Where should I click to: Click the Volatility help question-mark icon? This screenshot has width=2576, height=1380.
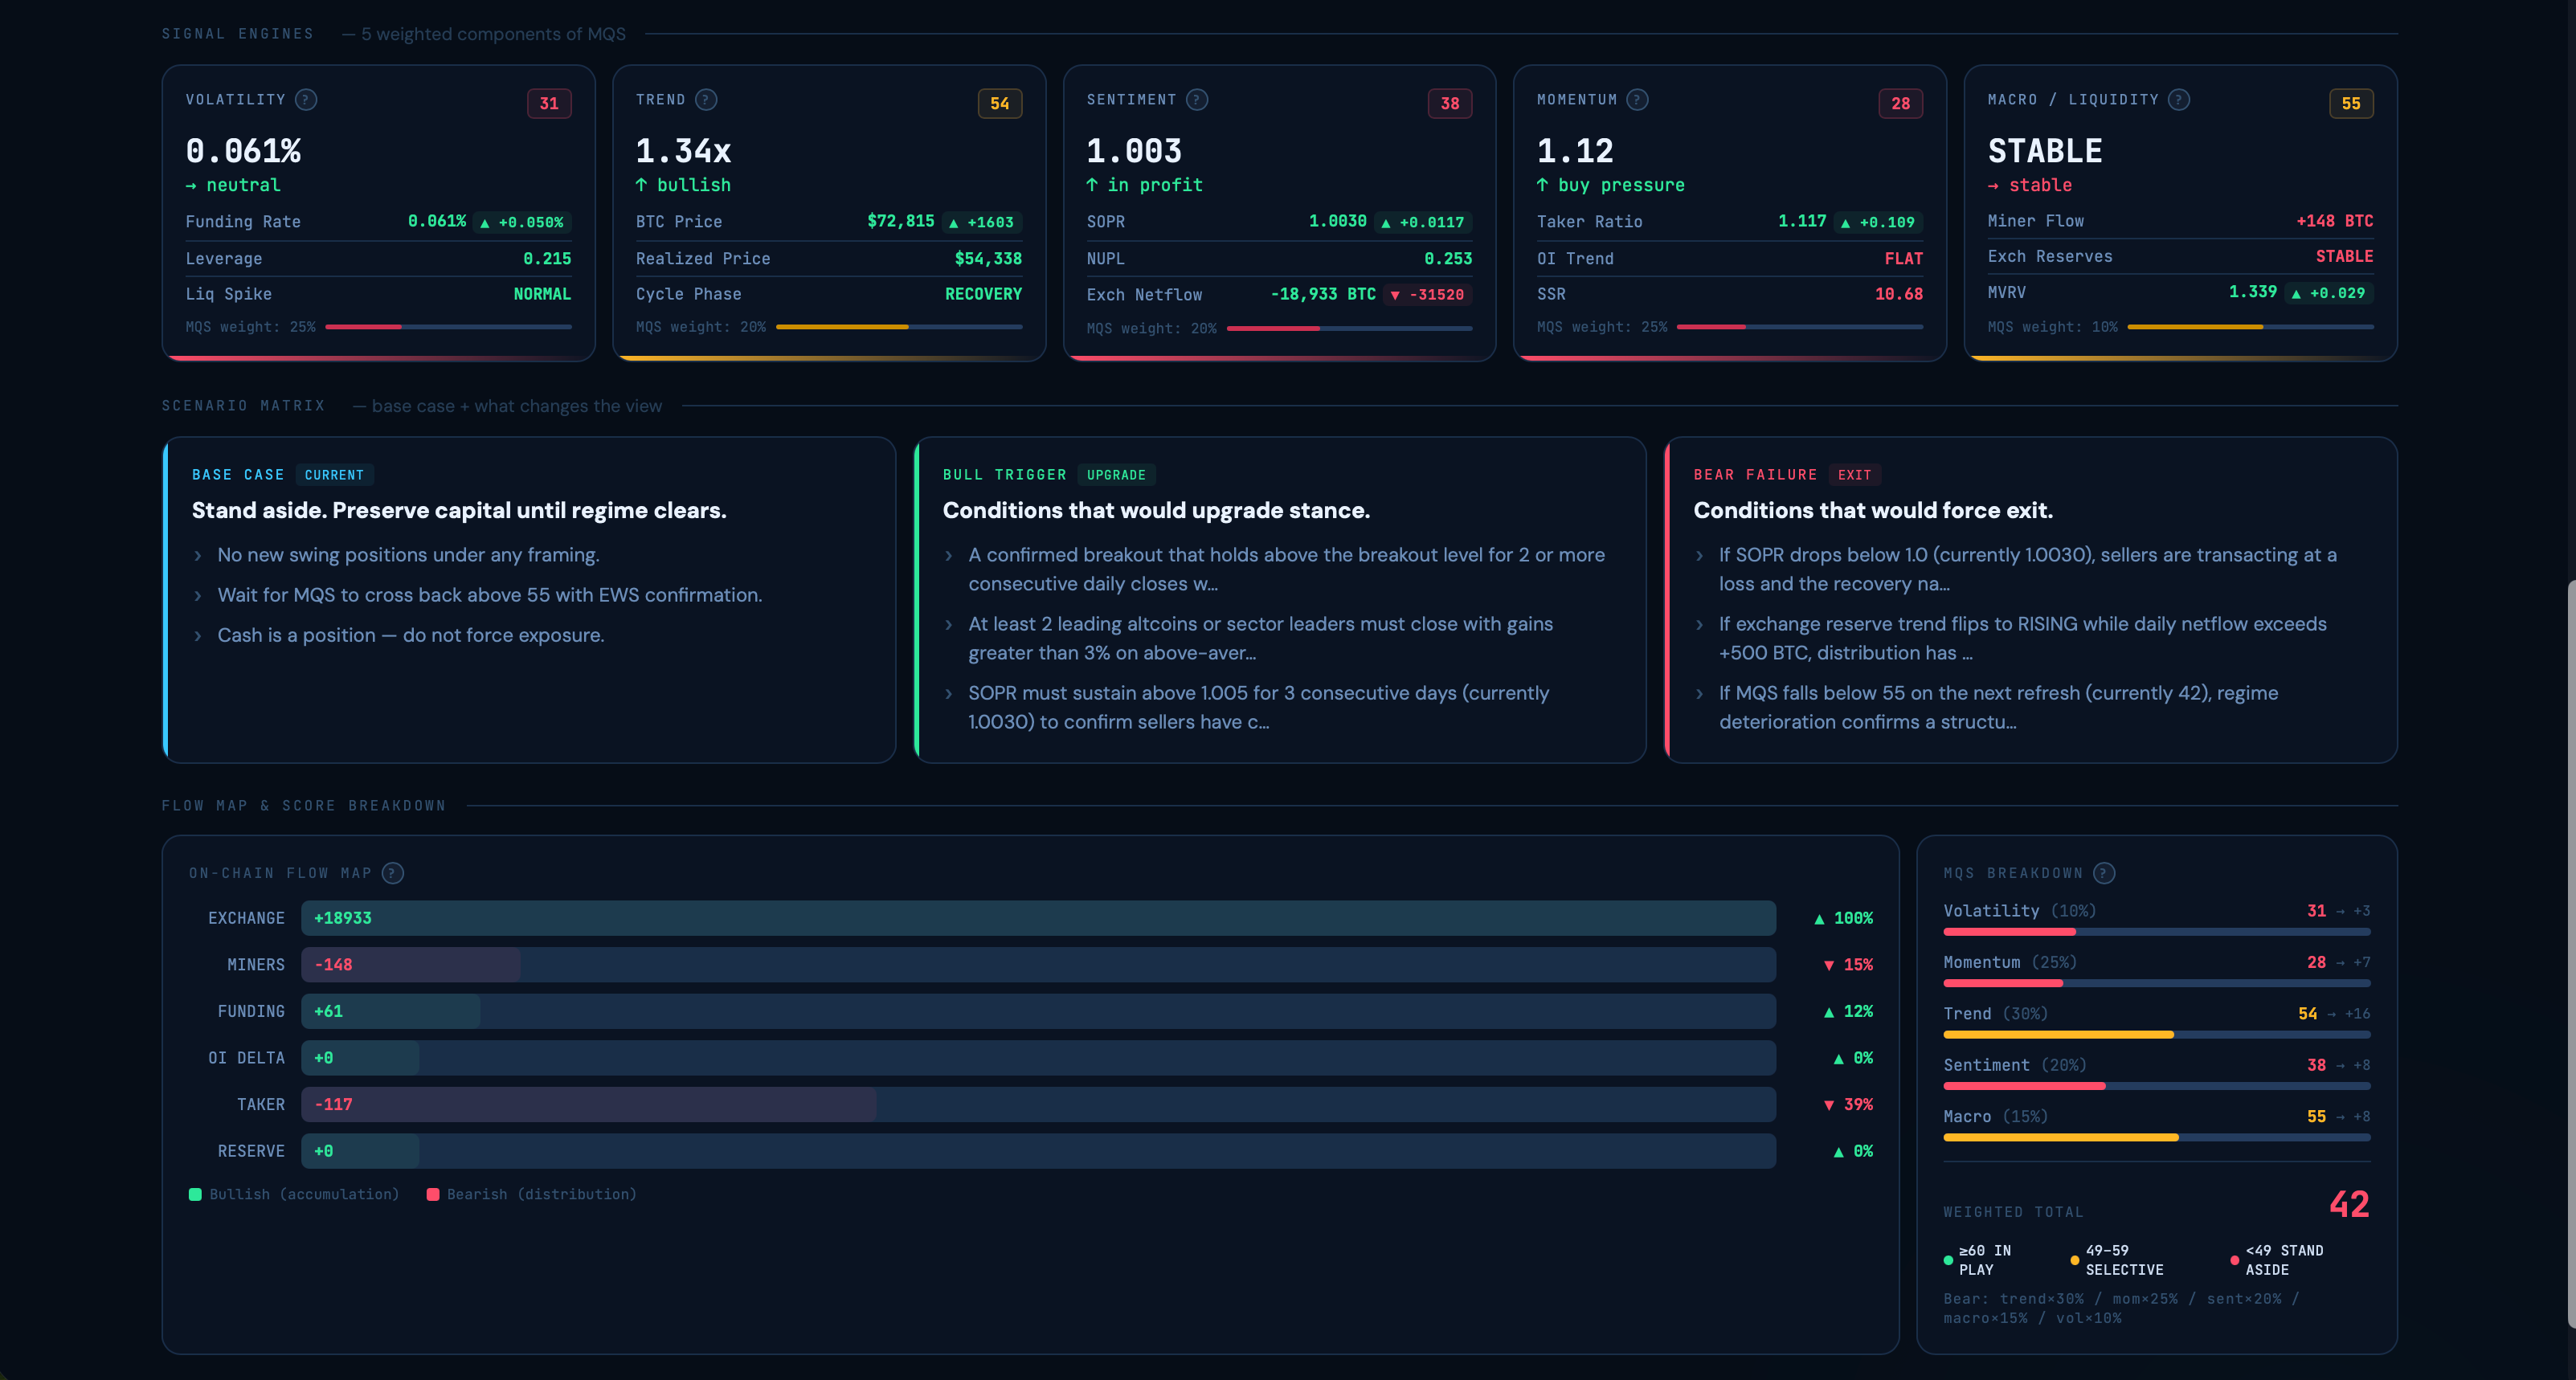click(x=306, y=99)
